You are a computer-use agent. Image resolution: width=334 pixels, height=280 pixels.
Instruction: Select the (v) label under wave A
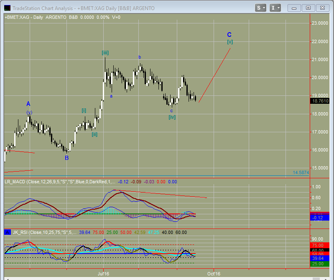(29, 112)
